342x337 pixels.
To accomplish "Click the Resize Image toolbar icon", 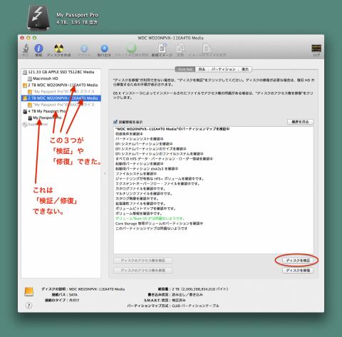I will [x=207, y=48].
